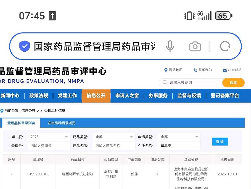The height and width of the screenshot is (189, 251).
Task: Open the 申请类型 dropdown
Action: pyautogui.click(x=179, y=137)
